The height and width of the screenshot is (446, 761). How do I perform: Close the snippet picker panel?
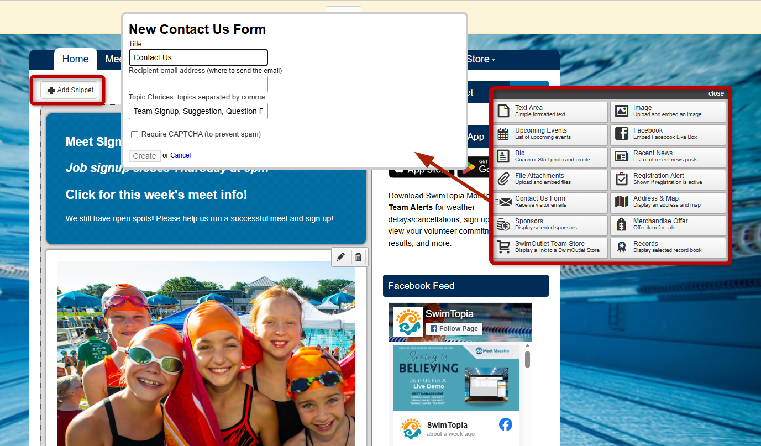716,93
